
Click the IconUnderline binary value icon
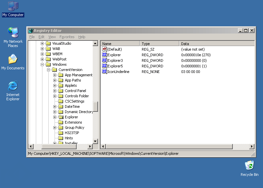(x=104, y=72)
